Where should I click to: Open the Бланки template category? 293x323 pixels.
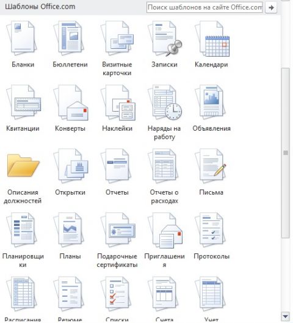(x=22, y=38)
